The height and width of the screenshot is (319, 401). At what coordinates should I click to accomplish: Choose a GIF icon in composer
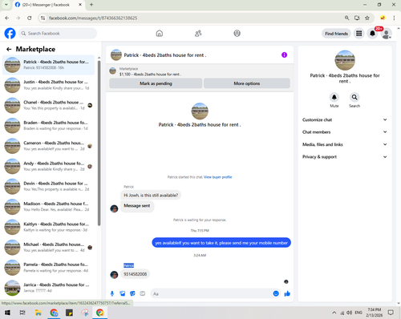click(143, 293)
